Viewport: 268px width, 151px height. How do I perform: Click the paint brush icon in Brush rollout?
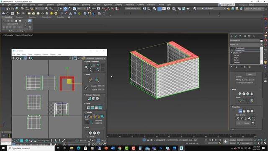(90, 80)
